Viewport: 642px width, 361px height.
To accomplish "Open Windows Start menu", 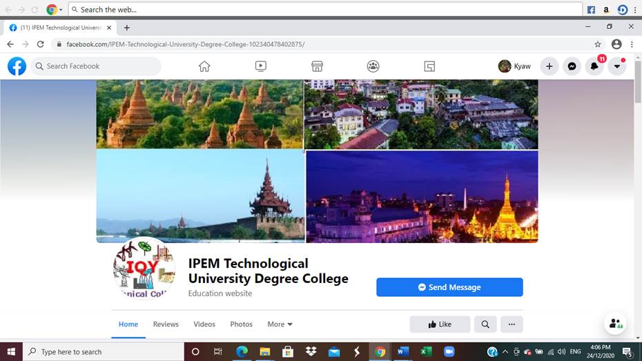I will (11, 352).
